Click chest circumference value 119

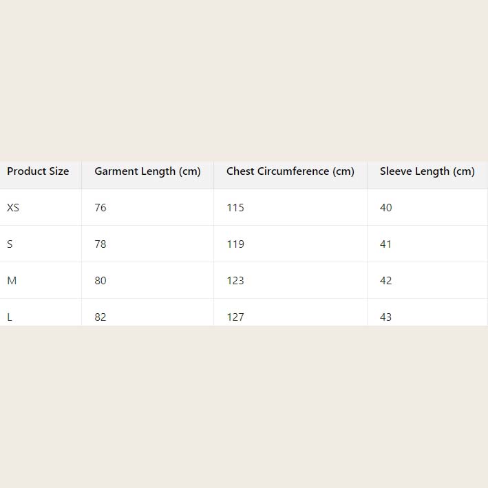[x=235, y=244]
